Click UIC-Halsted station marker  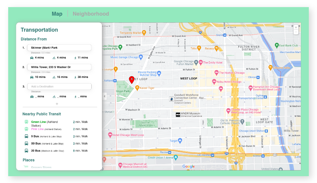pyautogui.click(x=213, y=155)
